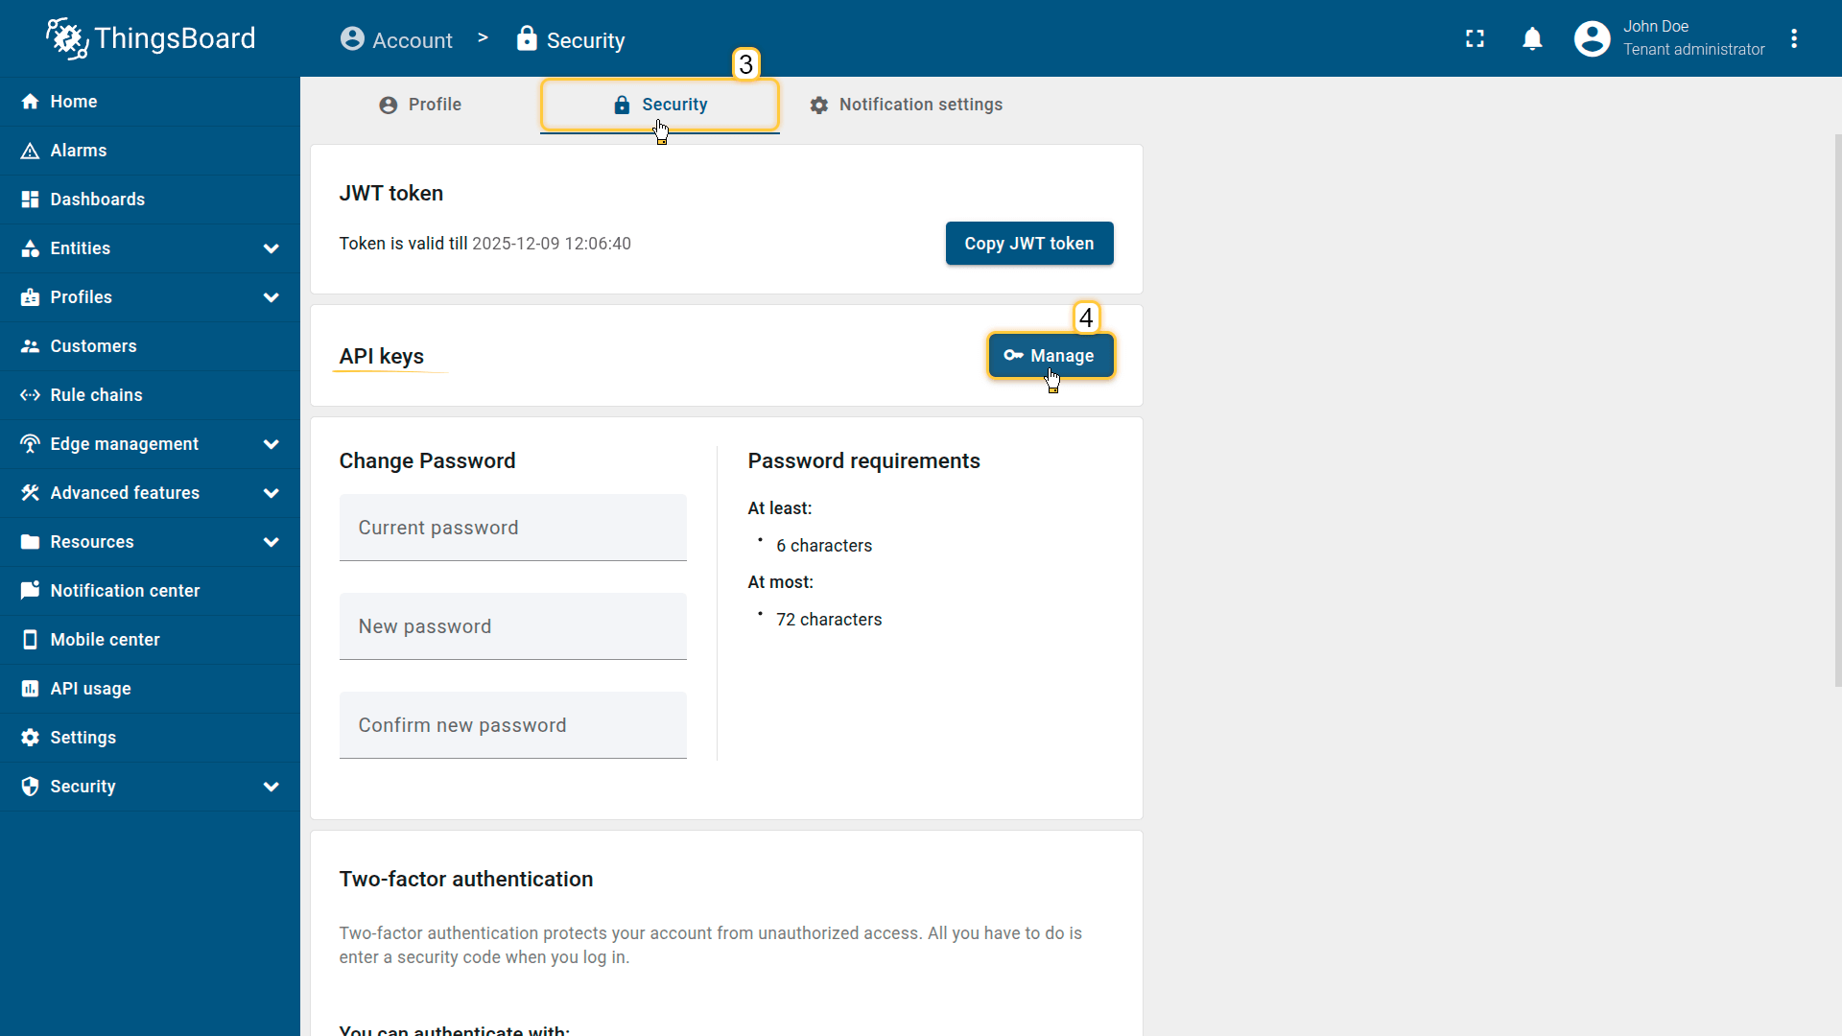Click the ThingsBoard logo
The width and height of the screenshot is (1842, 1036).
(x=151, y=38)
